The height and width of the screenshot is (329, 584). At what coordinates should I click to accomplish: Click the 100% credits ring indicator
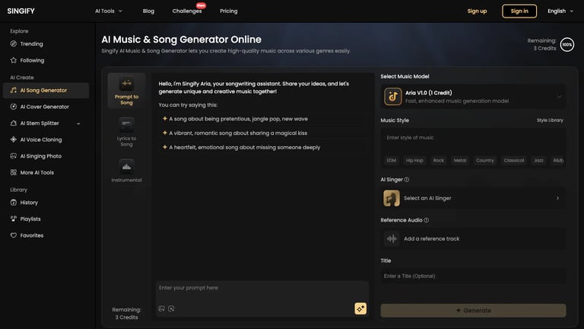[567, 45]
